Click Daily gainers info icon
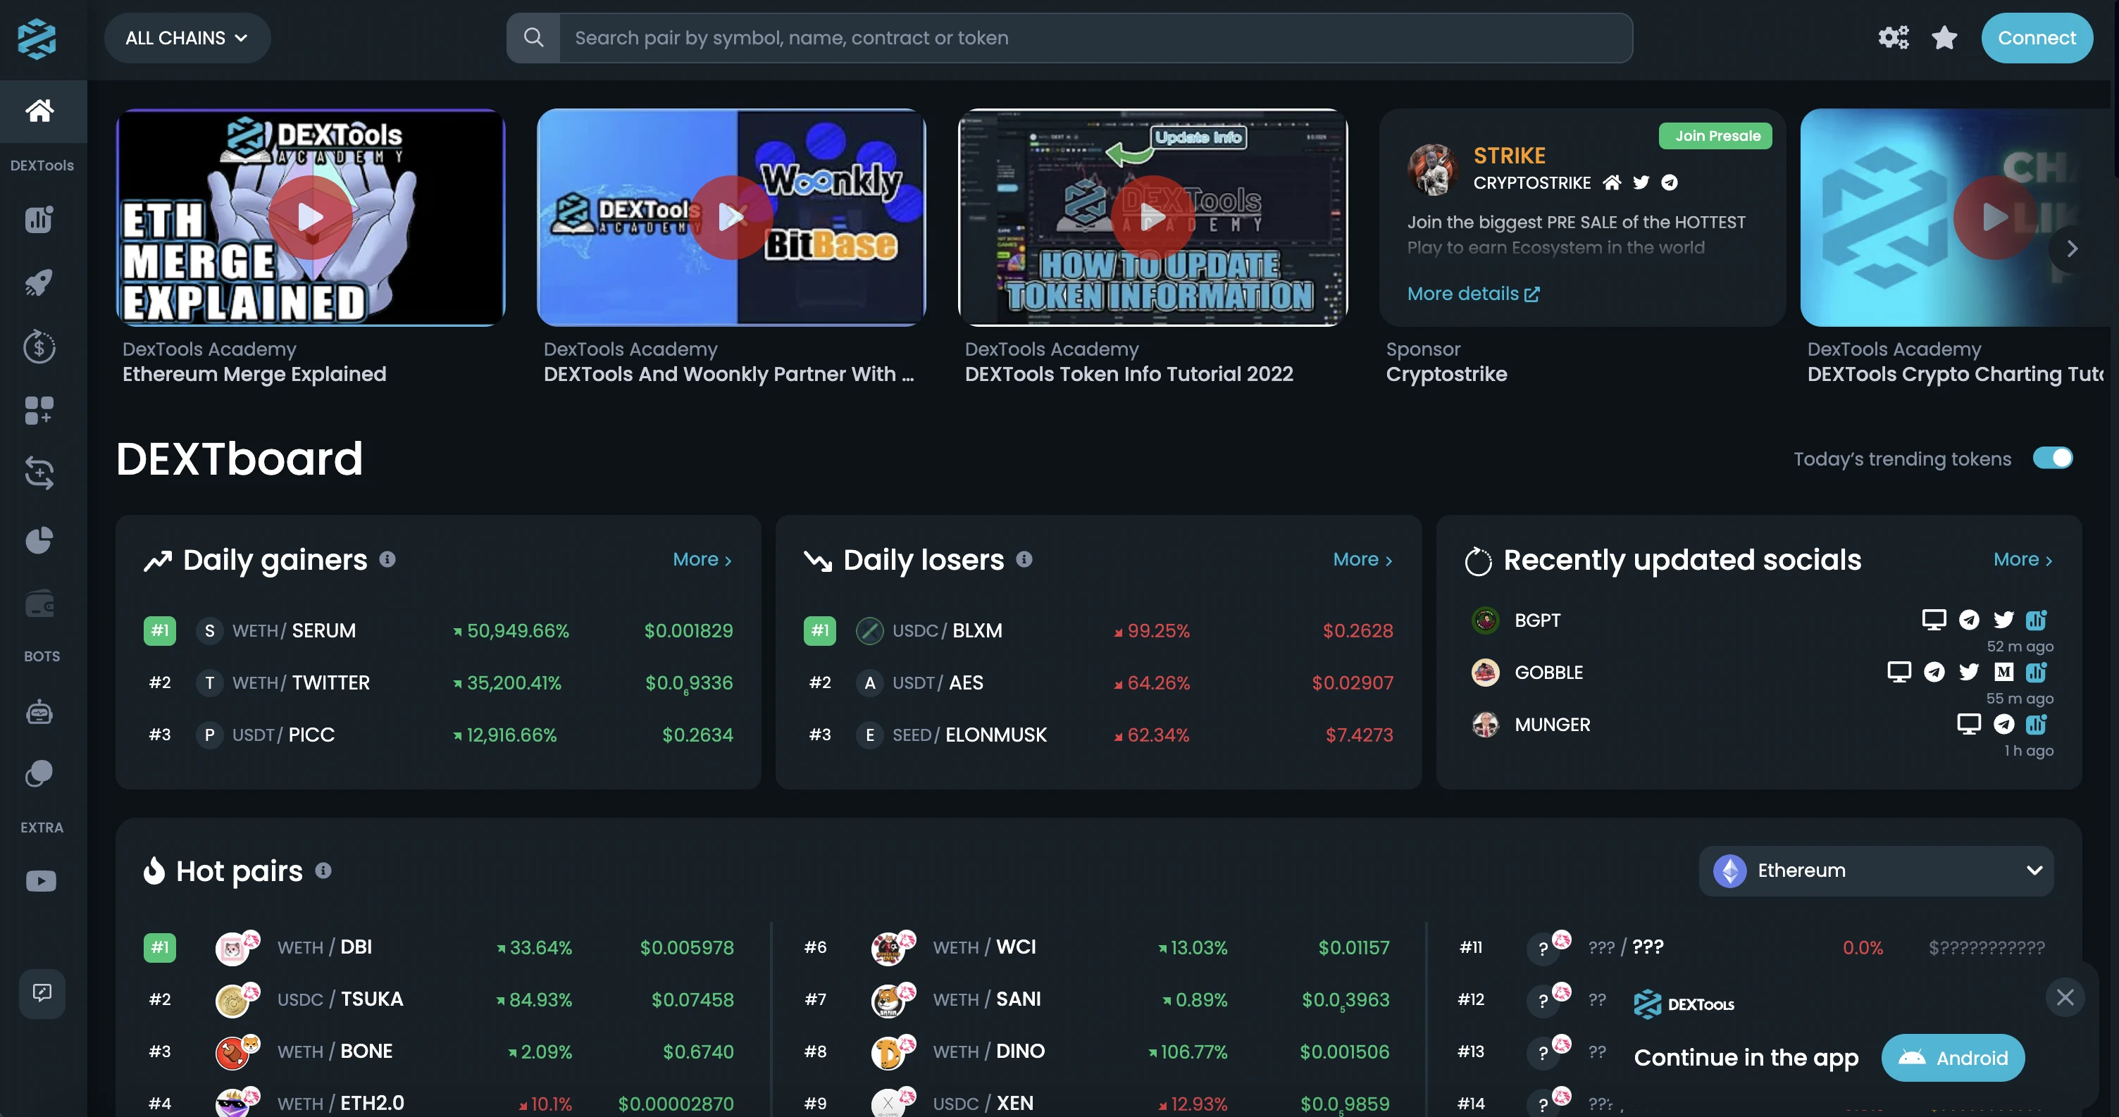This screenshot has height=1117, width=2119. coord(387,559)
